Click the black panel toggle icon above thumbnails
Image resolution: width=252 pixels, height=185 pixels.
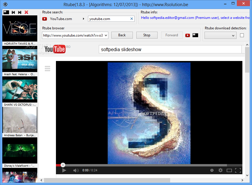(6, 12)
